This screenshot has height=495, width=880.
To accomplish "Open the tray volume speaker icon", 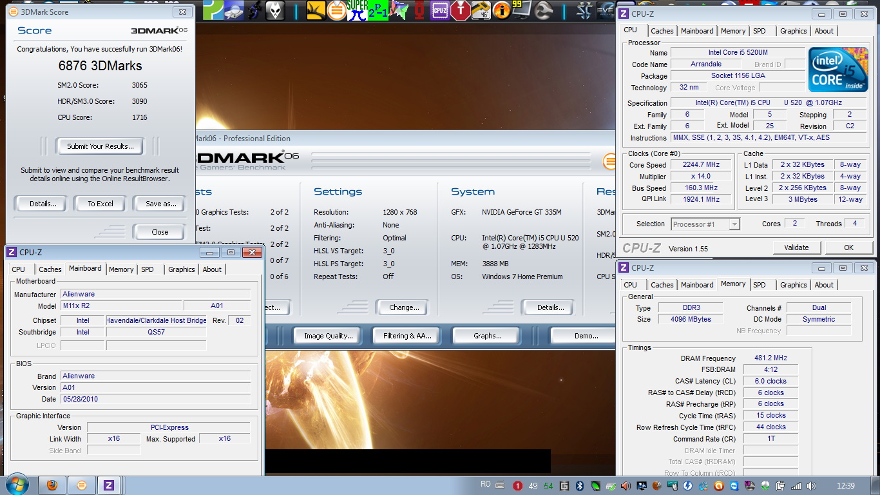I will coord(810,486).
